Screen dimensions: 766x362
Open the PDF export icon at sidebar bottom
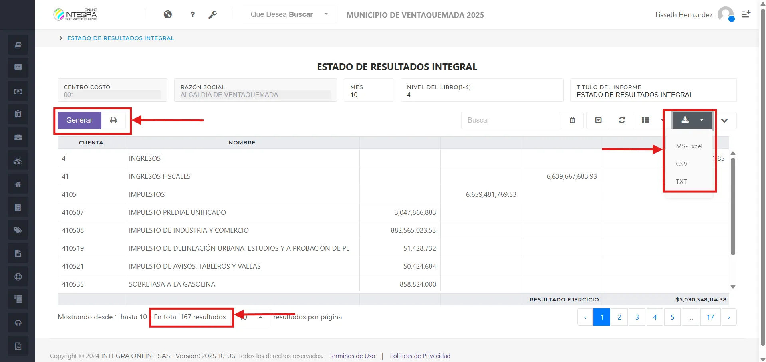[x=18, y=346]
